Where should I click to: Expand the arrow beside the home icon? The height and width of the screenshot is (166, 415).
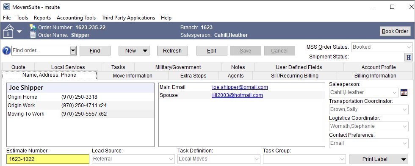pos(19,31)
